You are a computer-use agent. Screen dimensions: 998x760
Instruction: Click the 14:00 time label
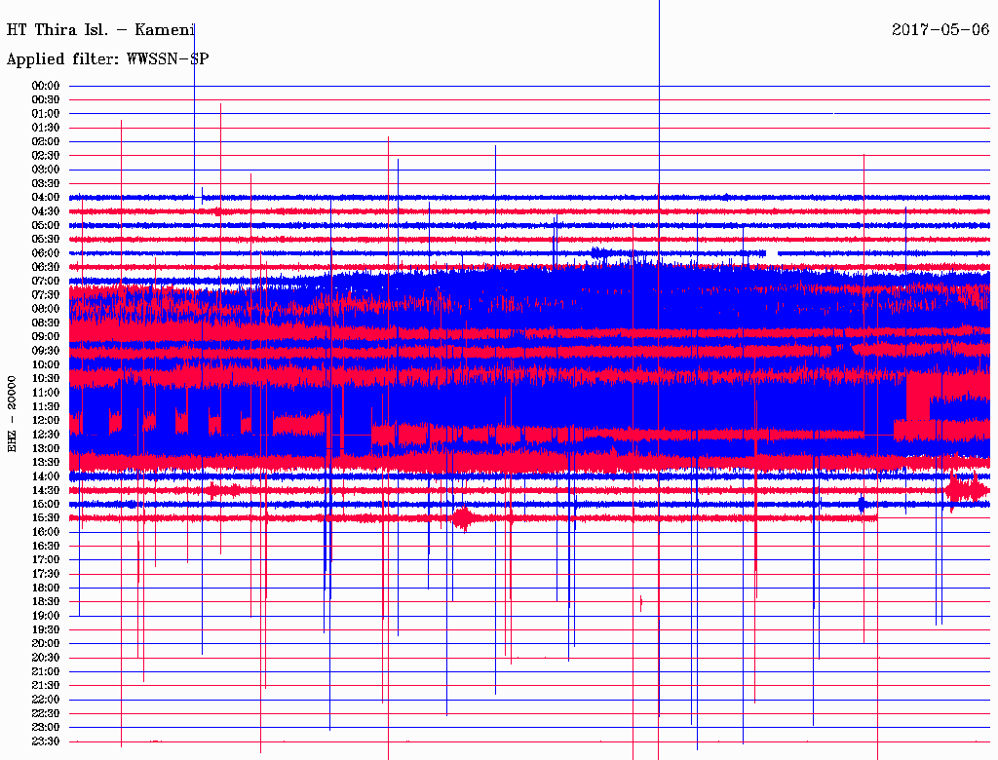(x=46, y=476)
